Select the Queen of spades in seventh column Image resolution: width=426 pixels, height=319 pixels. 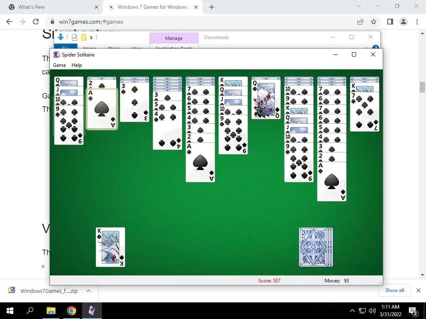pos(266,98)
